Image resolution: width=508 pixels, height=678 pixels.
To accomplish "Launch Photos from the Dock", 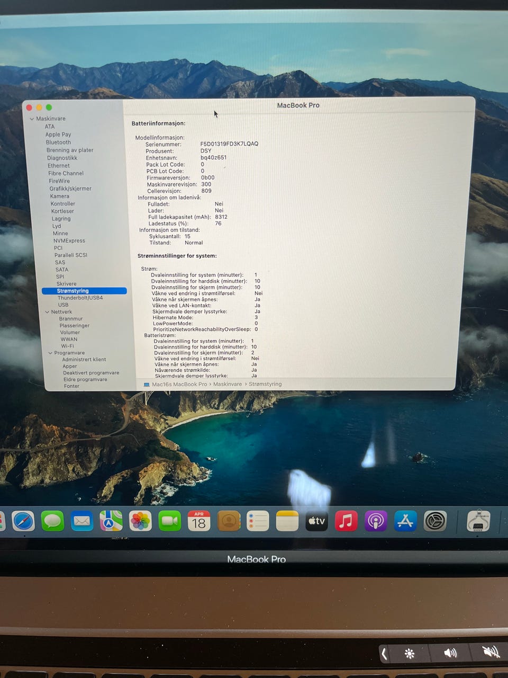I will (140, 521).
